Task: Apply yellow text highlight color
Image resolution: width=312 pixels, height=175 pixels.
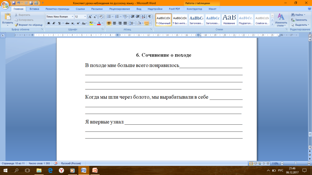Action: click(x=91, y=23)
